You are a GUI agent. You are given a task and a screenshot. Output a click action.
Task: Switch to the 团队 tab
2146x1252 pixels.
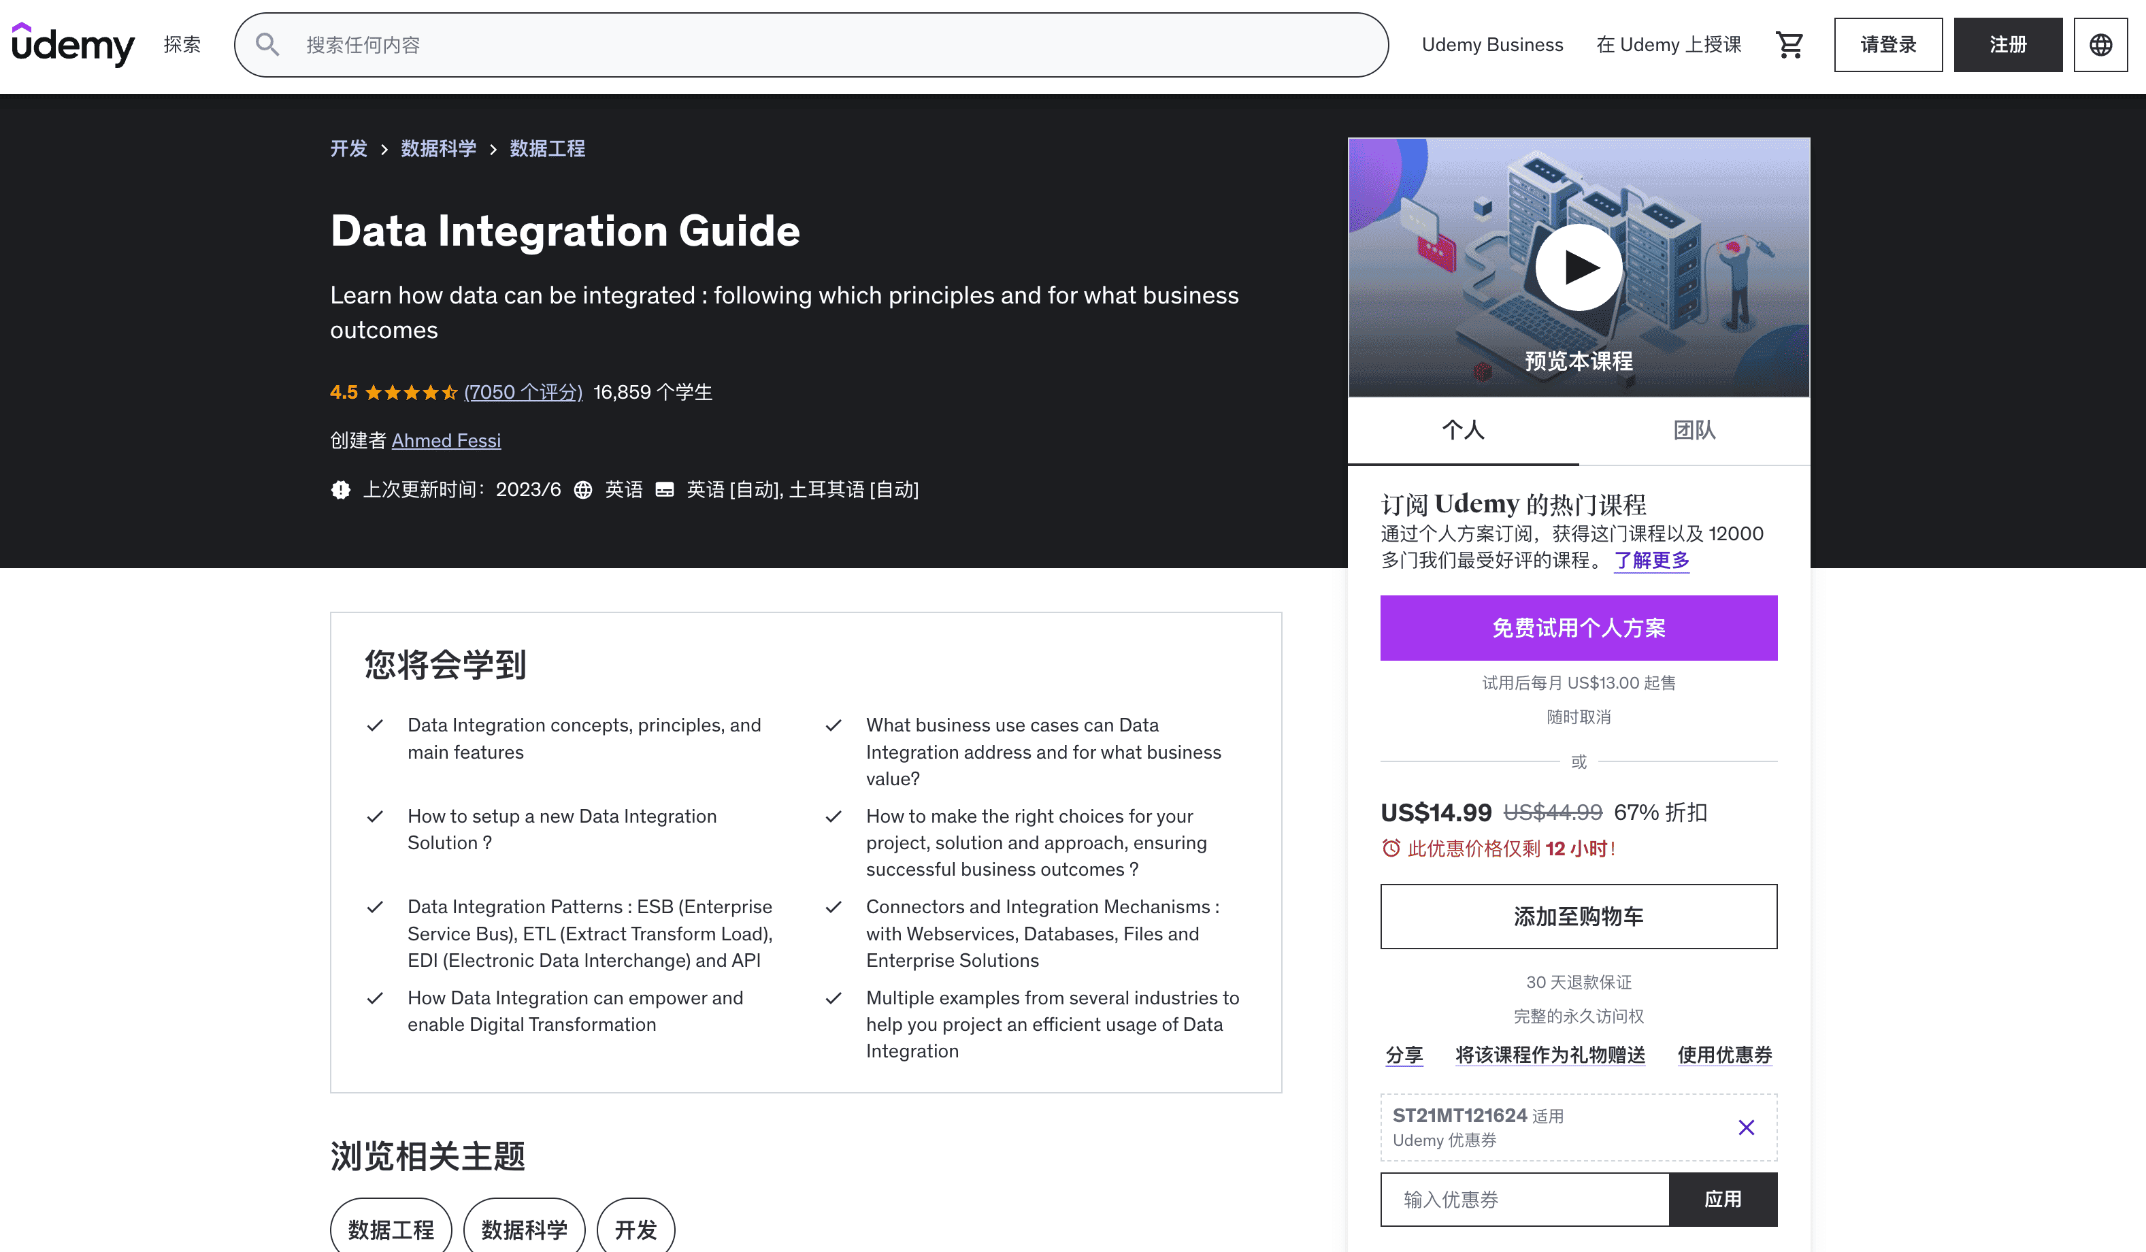(x=1694, y=430)
